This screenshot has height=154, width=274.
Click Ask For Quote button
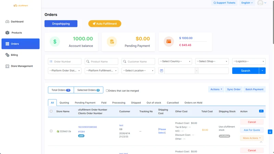point(252,130)
